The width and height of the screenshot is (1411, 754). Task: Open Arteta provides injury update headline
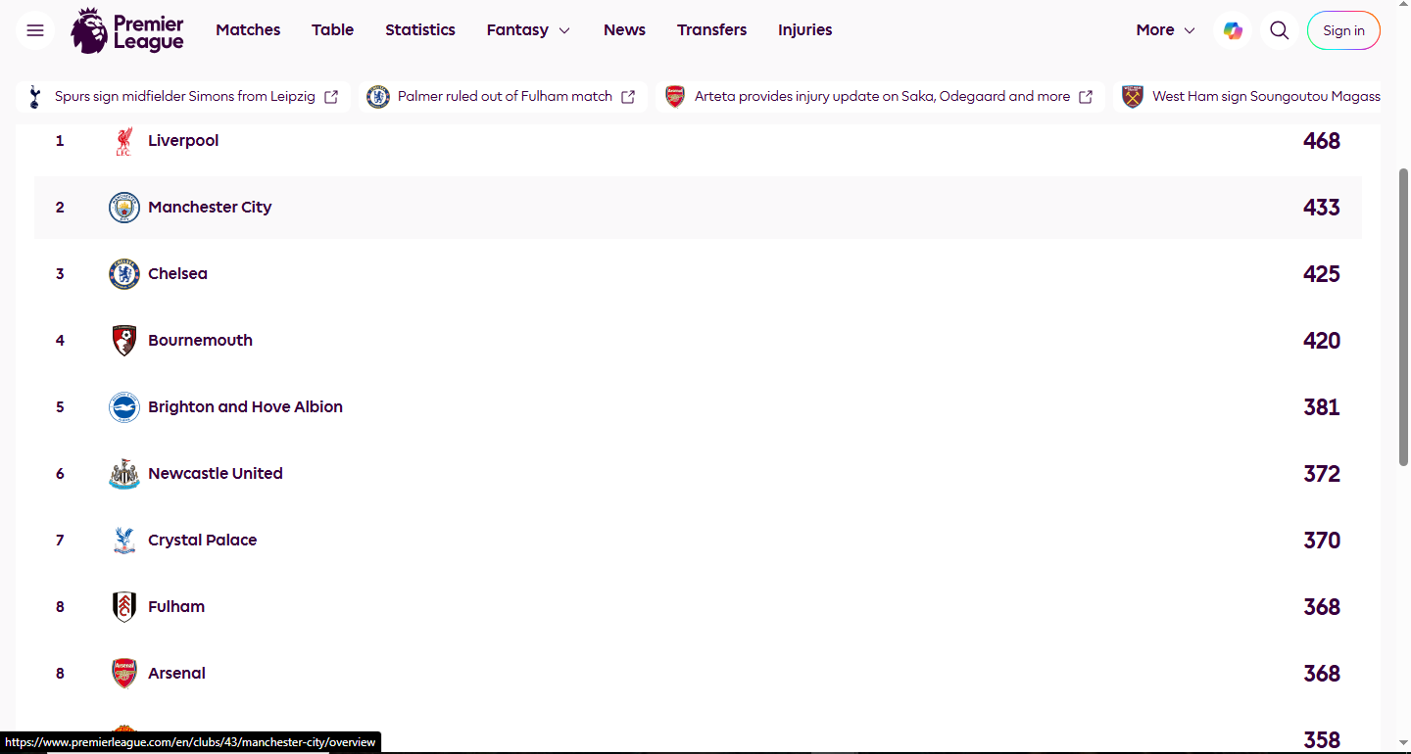tap(882, 97)
